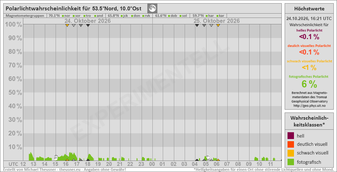
Task: Click the '50 %' y-axis label
Action: (x=15, y=92)
